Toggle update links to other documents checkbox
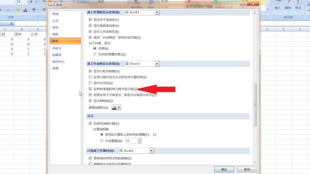310x174 pixels. tap(91, 158)
